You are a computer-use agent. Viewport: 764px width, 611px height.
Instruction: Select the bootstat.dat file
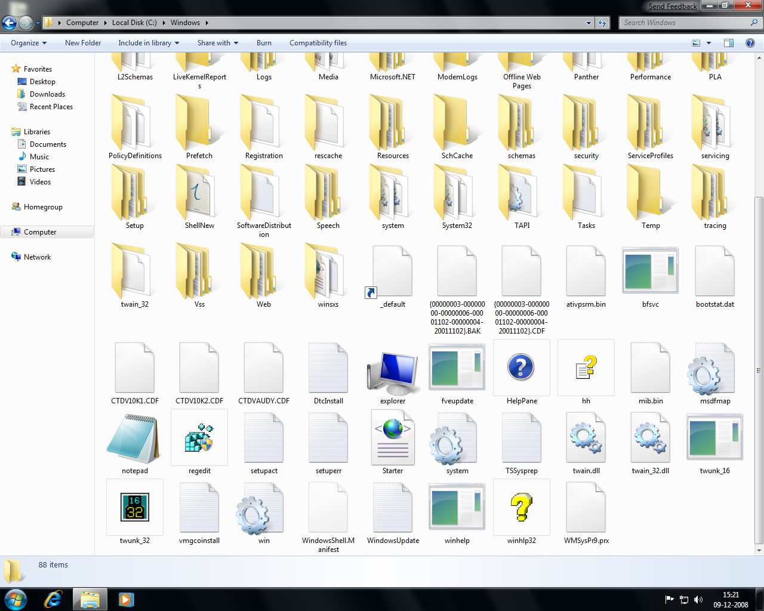(x=714, y=271)
